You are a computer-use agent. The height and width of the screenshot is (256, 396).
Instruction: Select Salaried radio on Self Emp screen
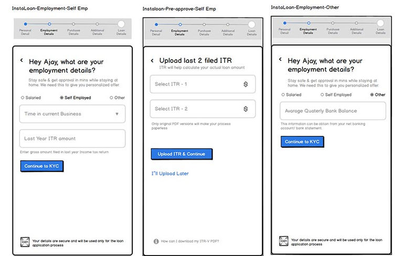click(23, 98)
